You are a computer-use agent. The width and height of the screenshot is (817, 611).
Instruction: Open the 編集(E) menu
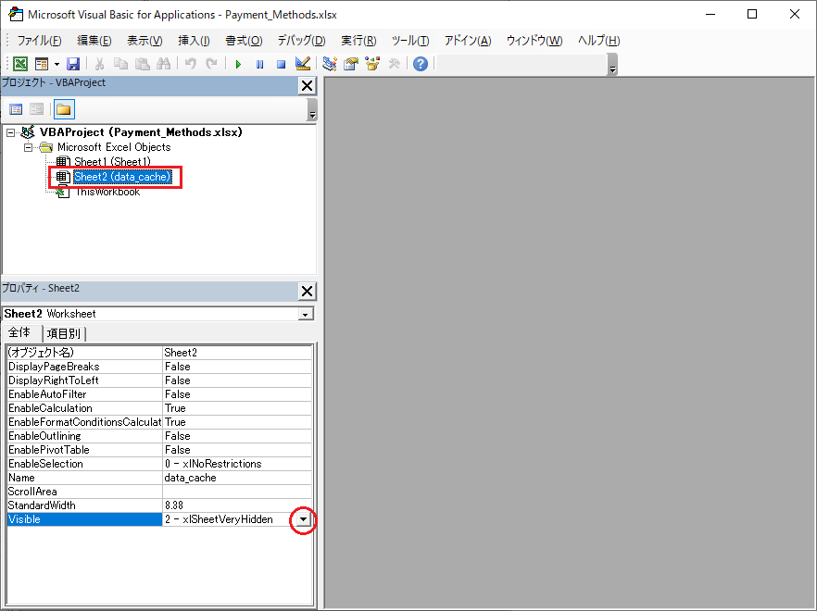coord(94,41)
